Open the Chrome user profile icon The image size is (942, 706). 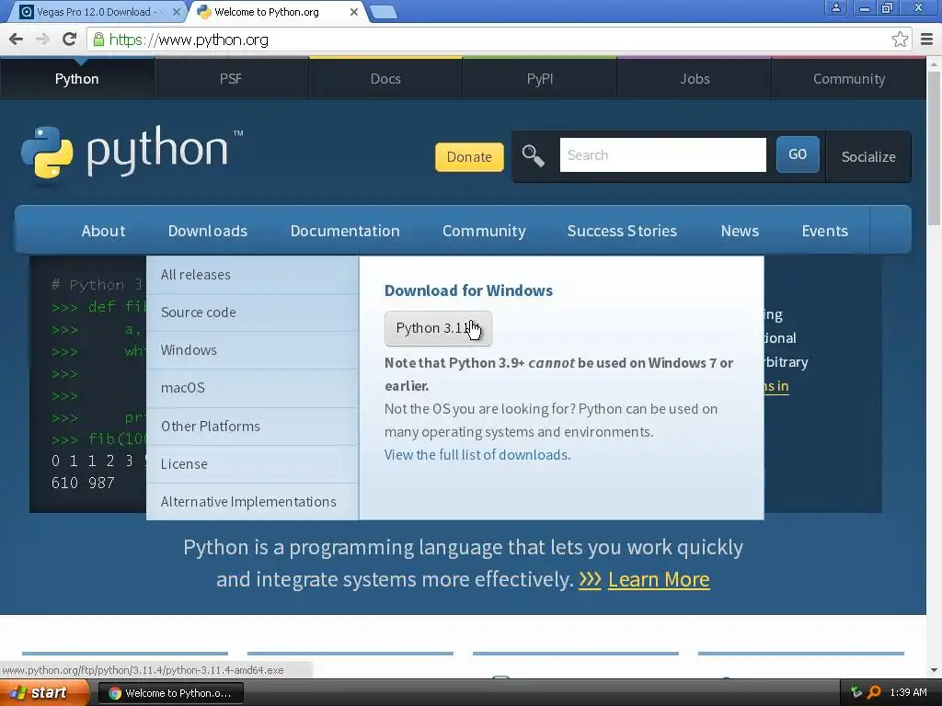(x=835, y=7)
